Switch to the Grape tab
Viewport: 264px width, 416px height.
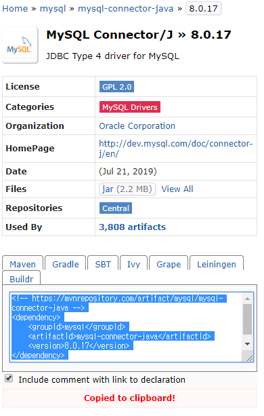[x=169, y=263]
